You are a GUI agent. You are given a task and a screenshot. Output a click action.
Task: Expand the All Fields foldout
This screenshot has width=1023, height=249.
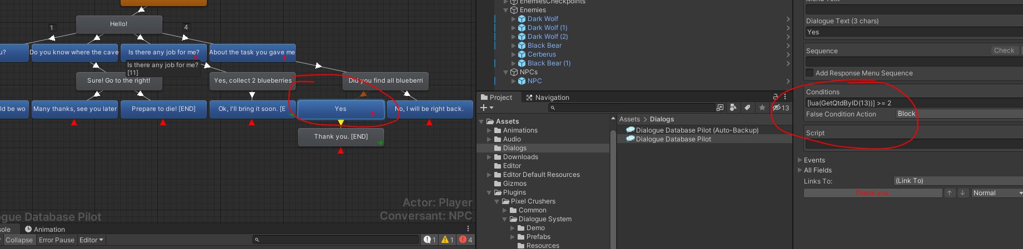800,170
